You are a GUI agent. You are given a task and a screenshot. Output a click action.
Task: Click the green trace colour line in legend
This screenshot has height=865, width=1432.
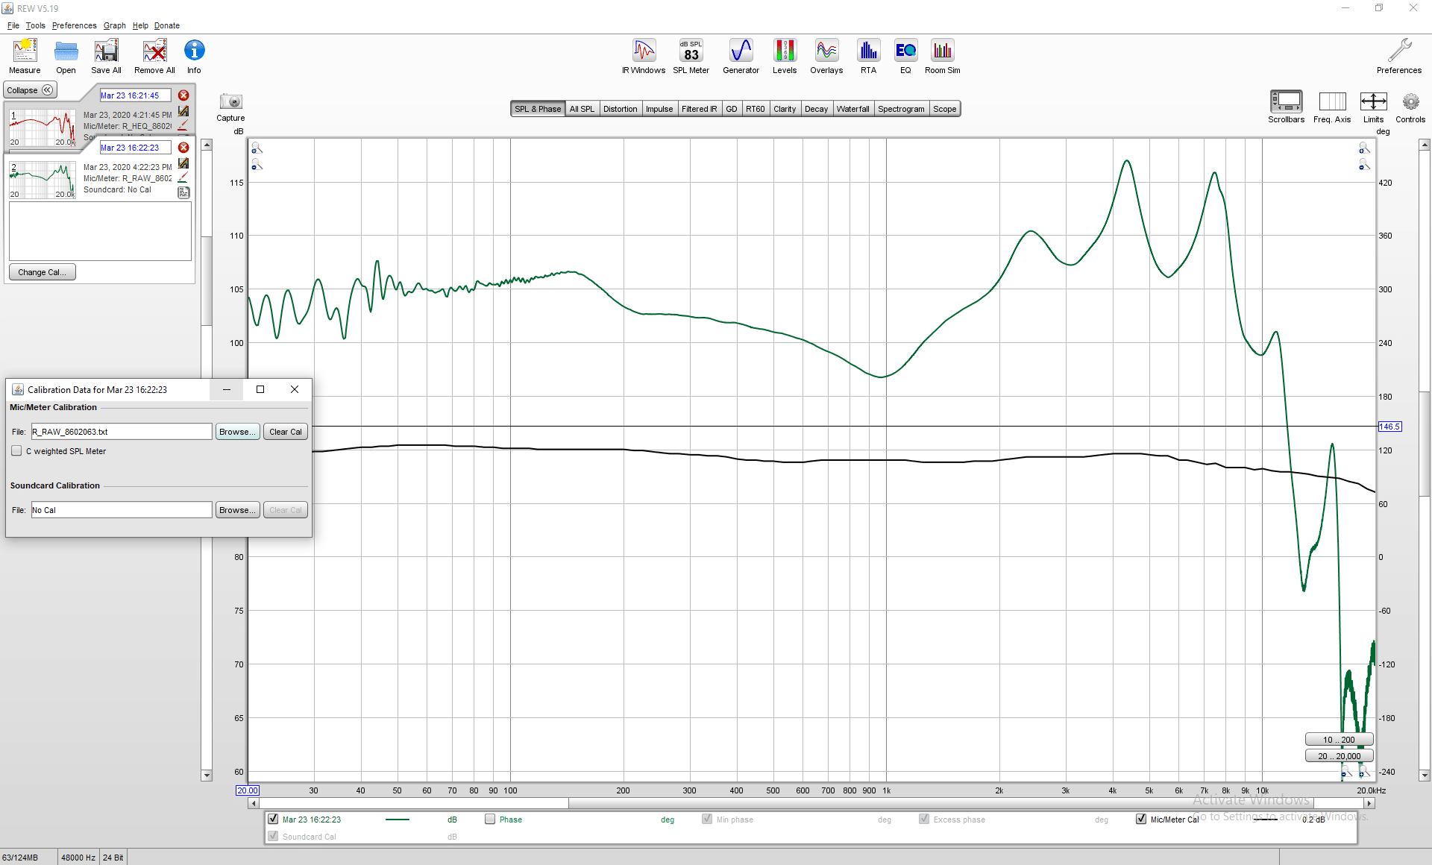398,820
